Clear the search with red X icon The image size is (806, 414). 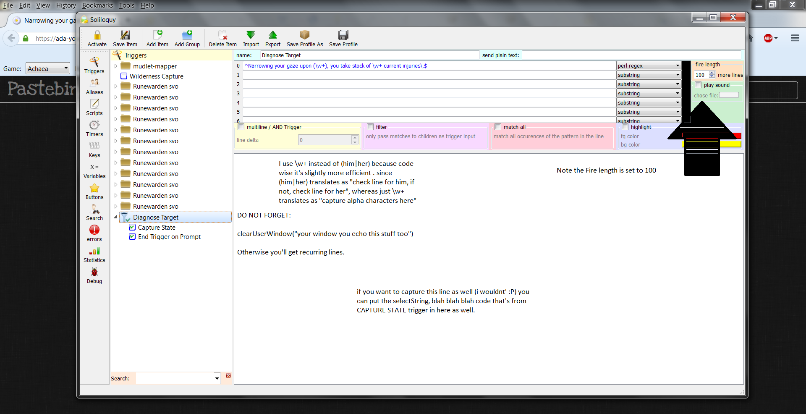pyautogui.click(x=228, y=375)
